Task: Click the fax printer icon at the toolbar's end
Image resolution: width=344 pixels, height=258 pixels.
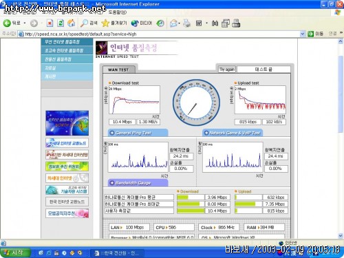Action: pos(236,23)
